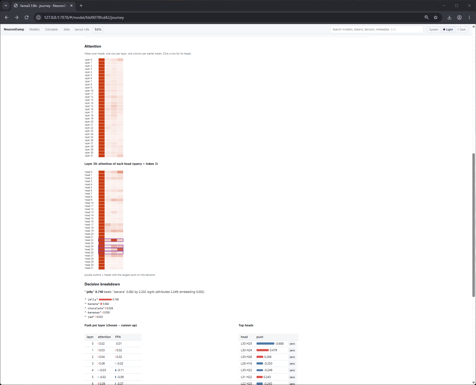Open the browser downloads icon
476x385 pixels.
449,17
